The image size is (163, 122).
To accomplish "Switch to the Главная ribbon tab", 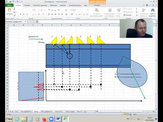I will click(x=18, y=5).
